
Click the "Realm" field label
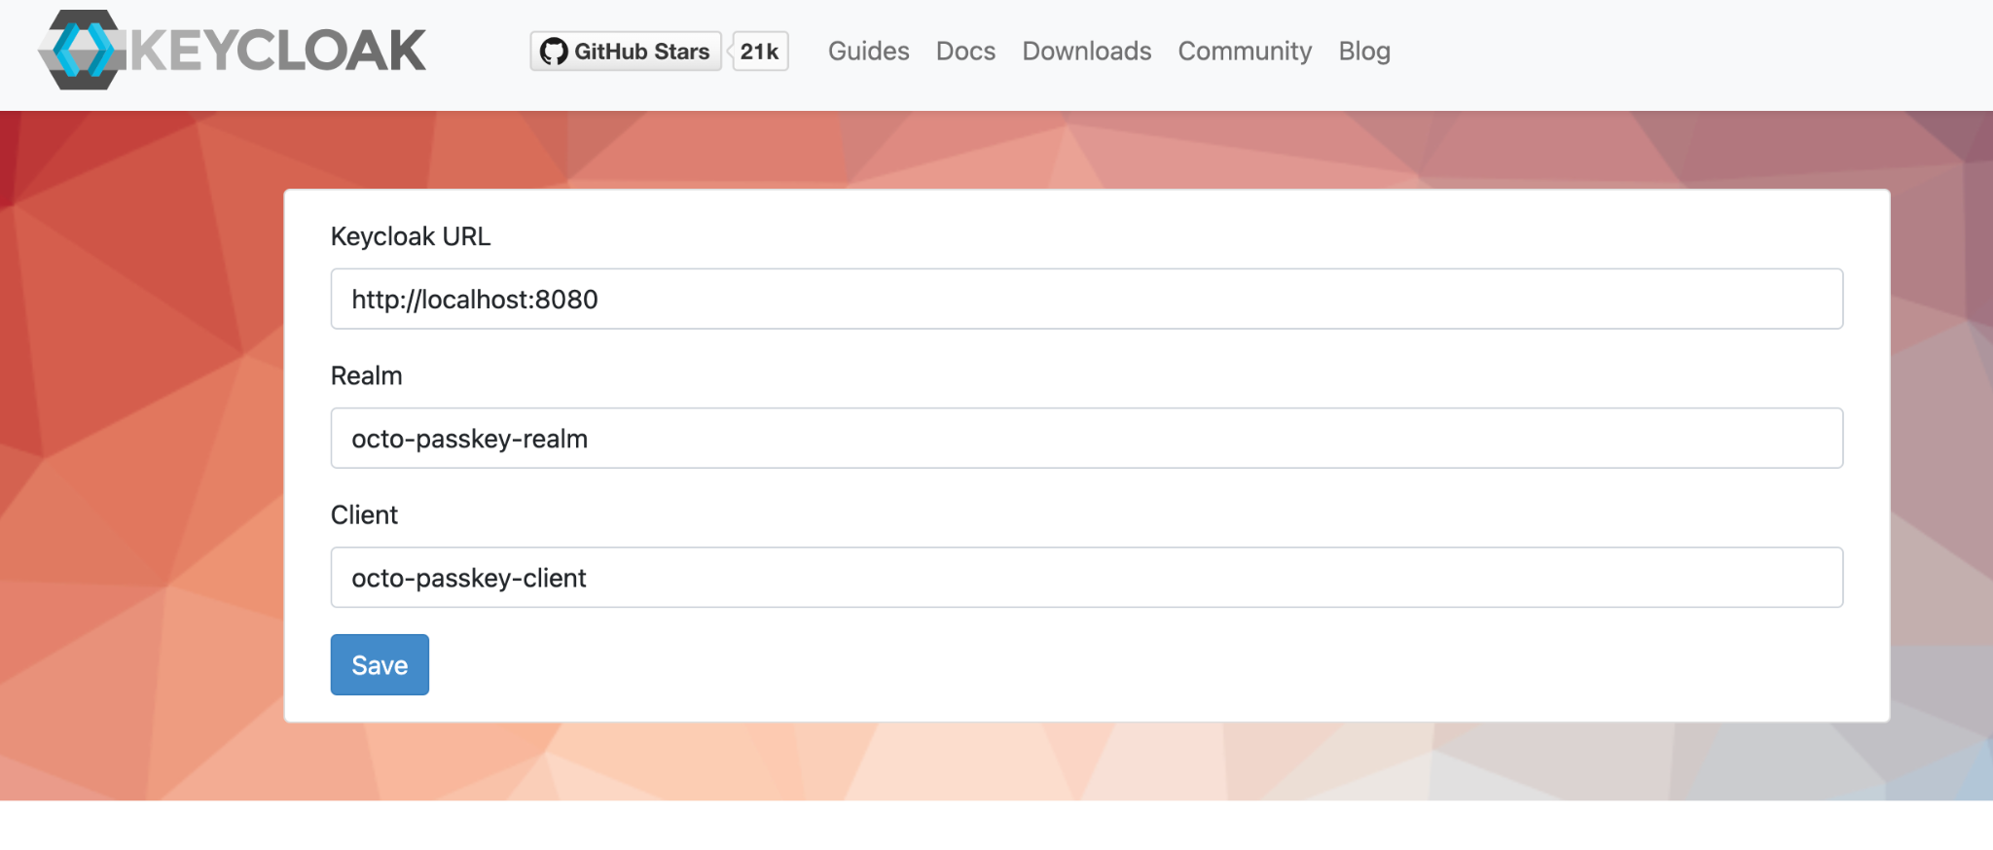pyautogui.click(x=366, y=375)
